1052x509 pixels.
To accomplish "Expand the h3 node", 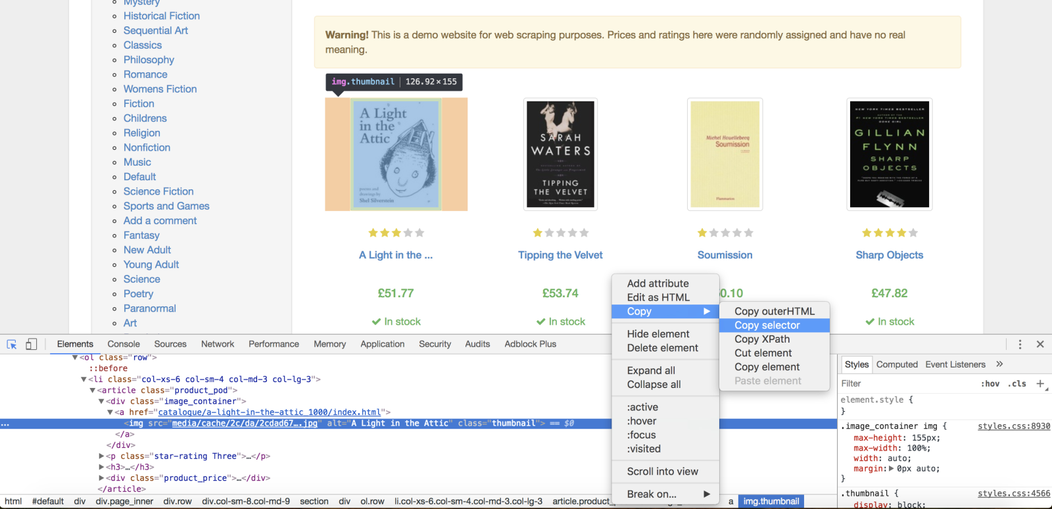I will pos(101,468).
